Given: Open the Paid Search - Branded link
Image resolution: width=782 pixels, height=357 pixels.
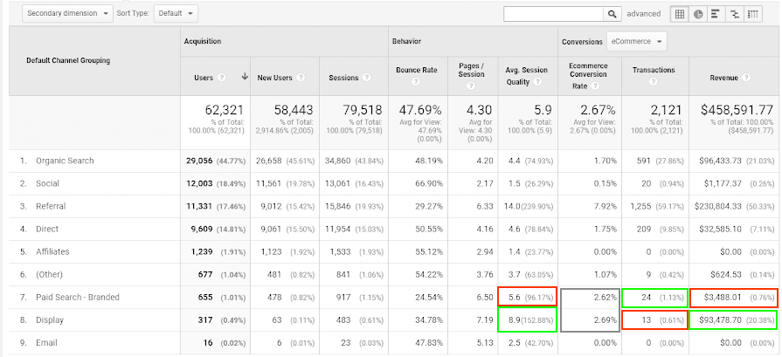Looking at the screenshot, I should point(77,298).
